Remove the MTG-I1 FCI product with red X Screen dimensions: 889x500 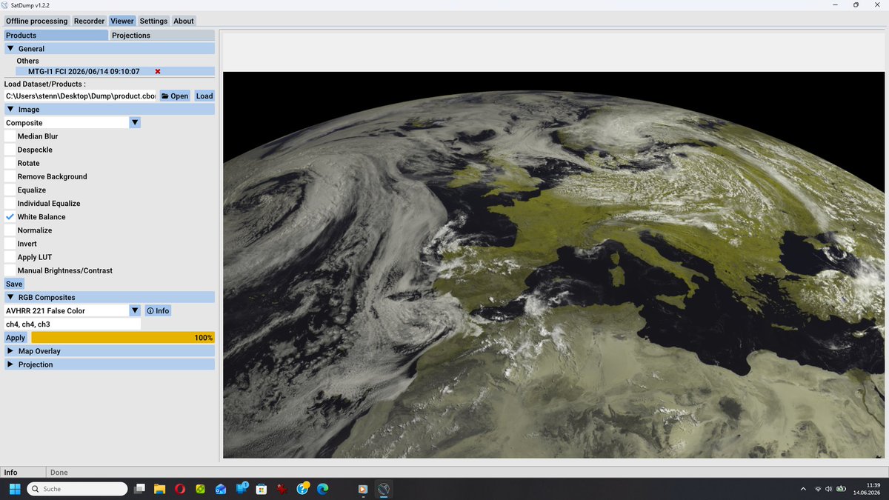(x=158, y=72)
